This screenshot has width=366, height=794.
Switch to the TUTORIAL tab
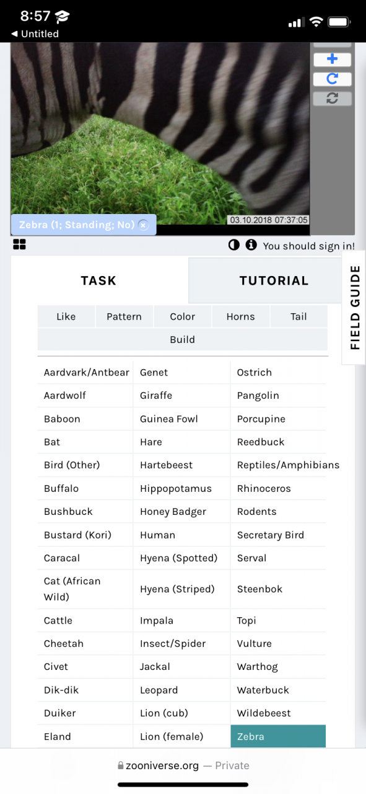click(274, 280)
